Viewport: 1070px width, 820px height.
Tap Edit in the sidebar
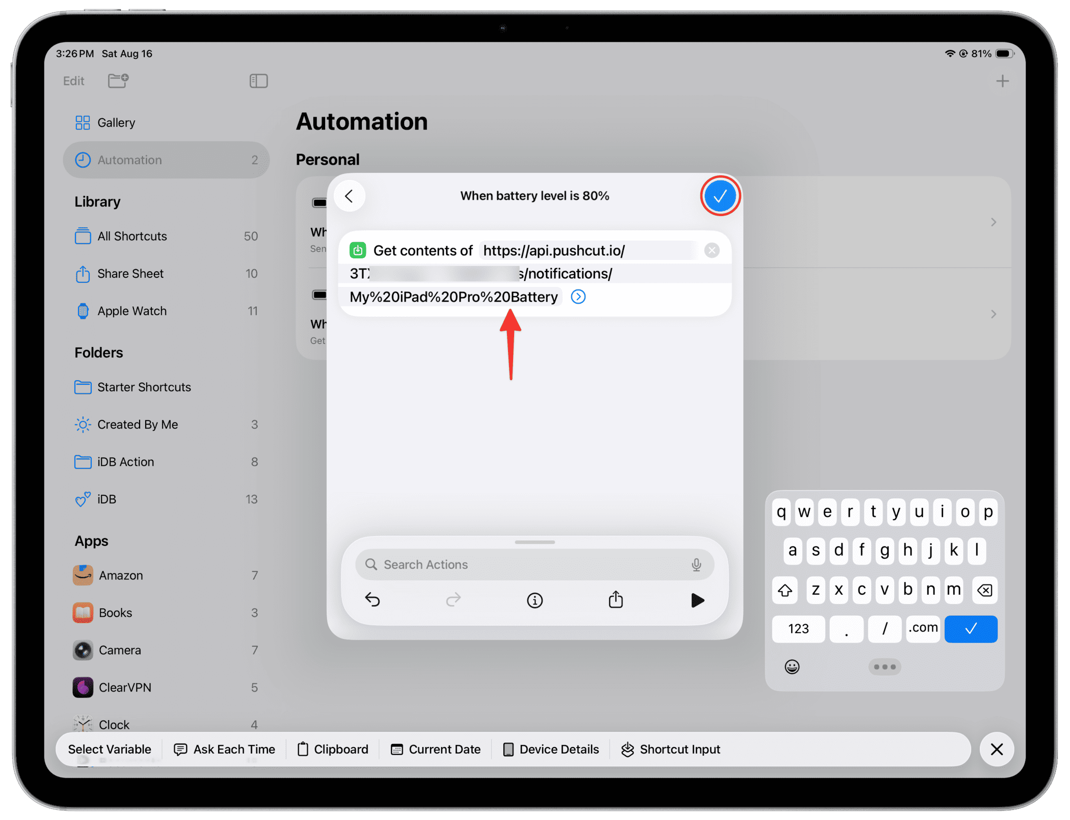point(74,81)
